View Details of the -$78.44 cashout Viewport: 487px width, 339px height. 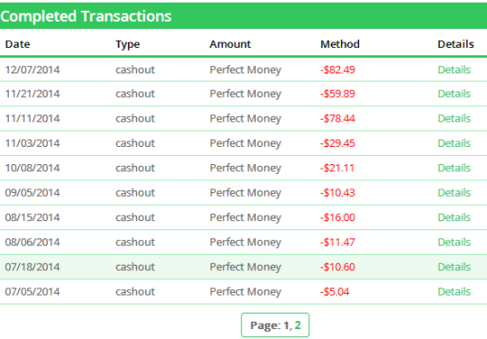coord(454,118)
